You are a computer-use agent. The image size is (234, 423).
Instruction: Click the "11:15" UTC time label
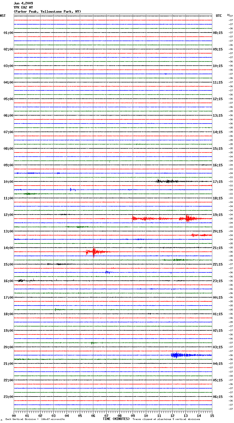[x=218, y=82]
